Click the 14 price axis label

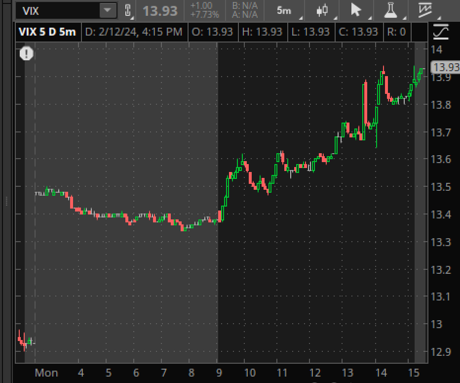pyautogui.click(x=436, y=49)
